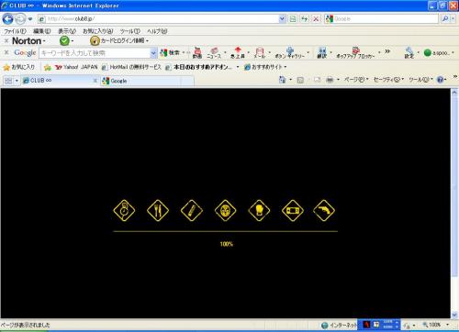Open the recent pages dropdown beside Forward
459x332 pixels.
[30, 19]
